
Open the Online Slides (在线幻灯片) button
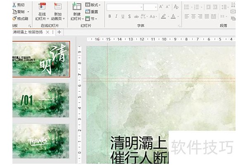coord(42,12)
